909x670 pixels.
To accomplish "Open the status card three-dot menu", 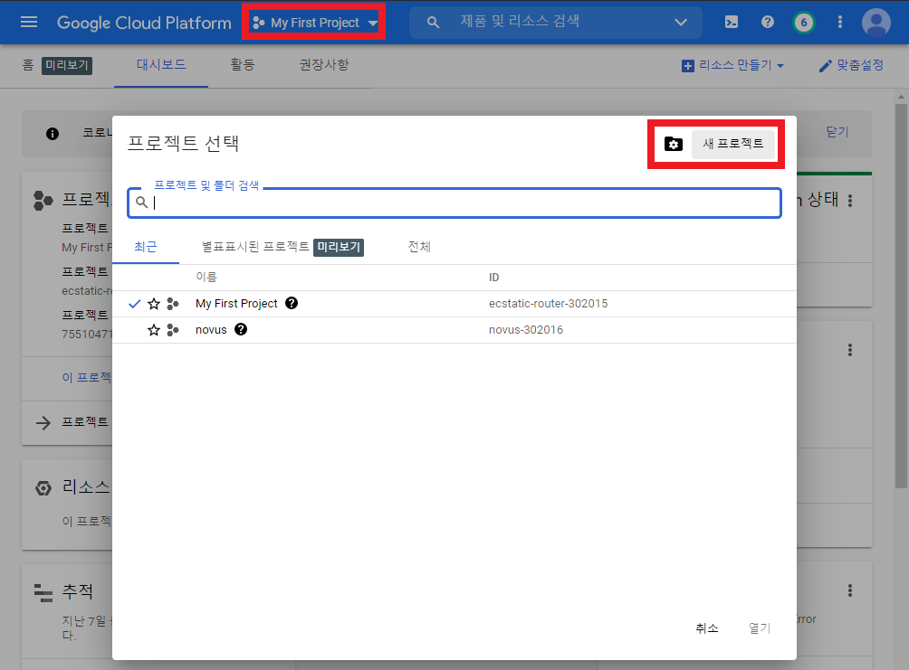I will point(850,201).
